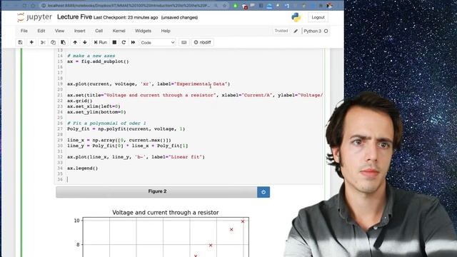
Task: Click the browser address bar
Action: point(129,6)
